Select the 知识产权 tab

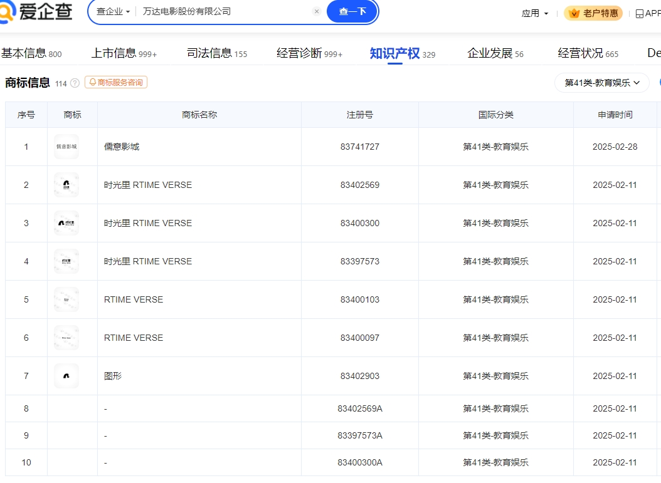coord(402,53)
